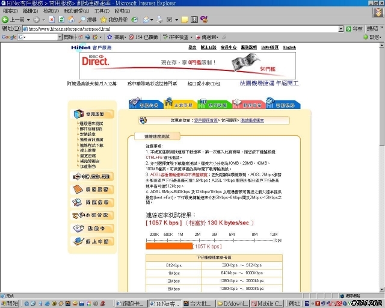Image resolution: width=385 pixels, height=308 pixels.
Task: Open the 檢視(V) menu
Action: (x=51, y=11)
